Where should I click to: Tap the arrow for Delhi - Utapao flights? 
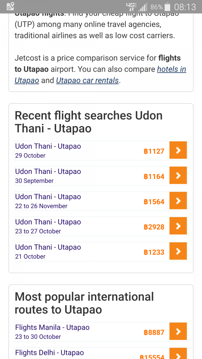click(x=178, y=353)
